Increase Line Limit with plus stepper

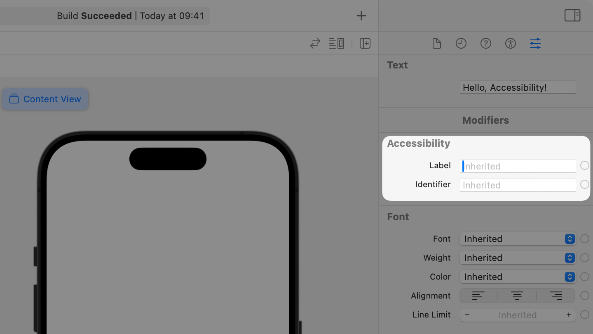point(569,315)
